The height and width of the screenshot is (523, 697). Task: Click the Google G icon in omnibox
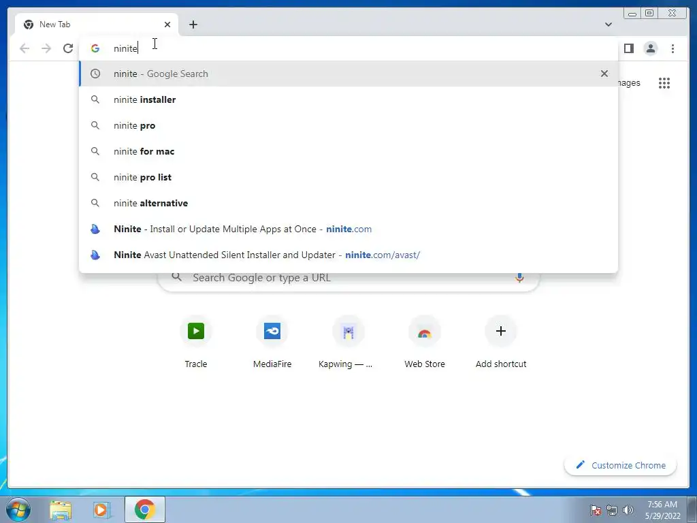(95, 48)
